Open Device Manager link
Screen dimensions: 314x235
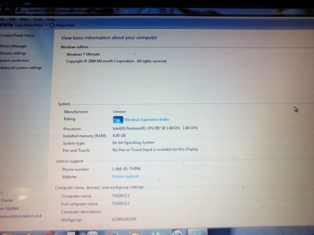tap(13, 46)
